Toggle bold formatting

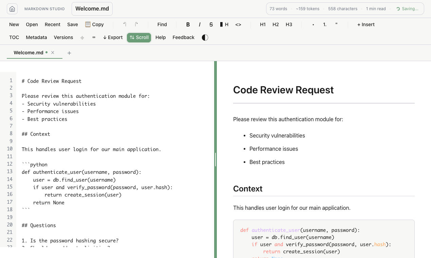[188, 24]
